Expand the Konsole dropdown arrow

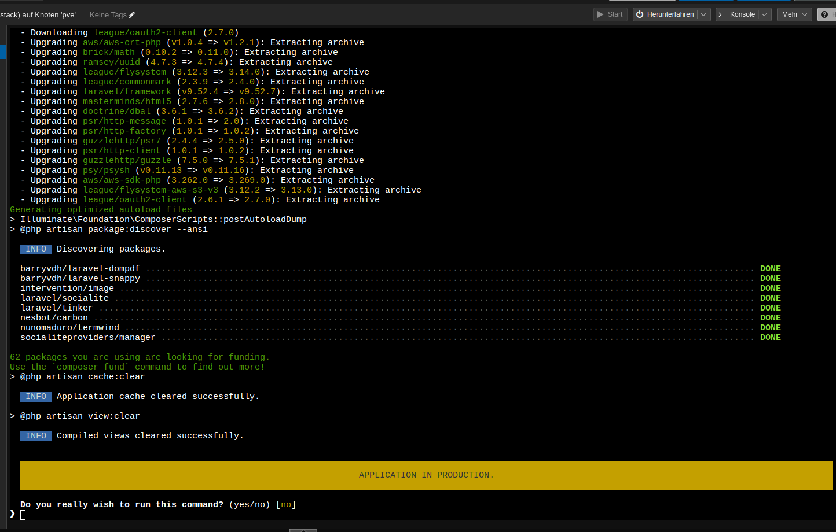point(765,14)
